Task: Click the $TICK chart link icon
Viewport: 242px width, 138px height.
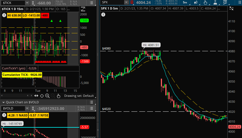Action: point(33,3)
